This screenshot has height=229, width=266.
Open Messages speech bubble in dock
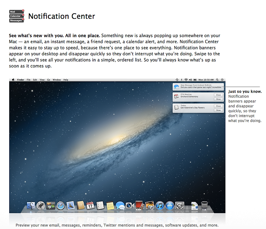[x=120, y=206]
